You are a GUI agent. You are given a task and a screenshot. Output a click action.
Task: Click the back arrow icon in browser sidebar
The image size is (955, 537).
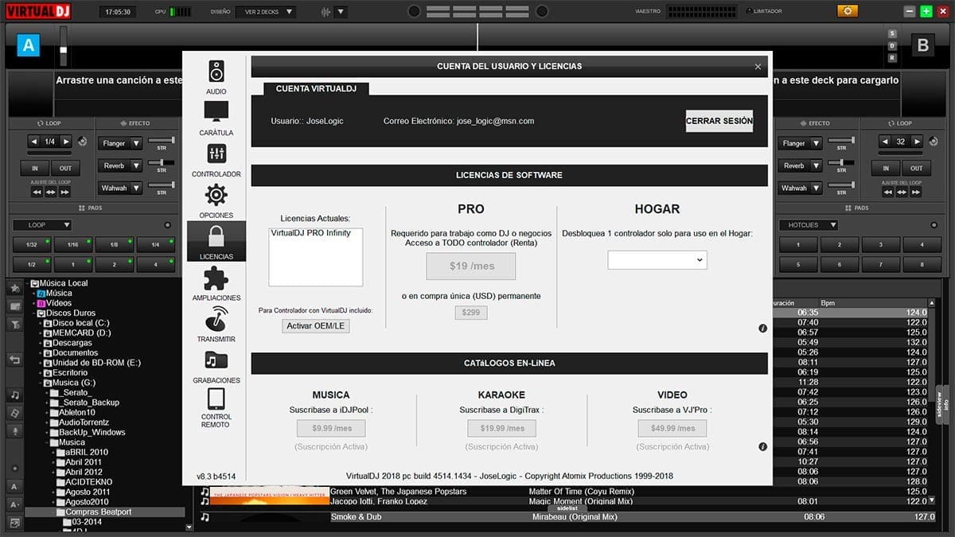15,360
